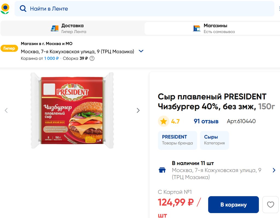Viewport: 280px width, 218px height.
Task: Switch to the Доставка tab
Action: coord(72,28)
